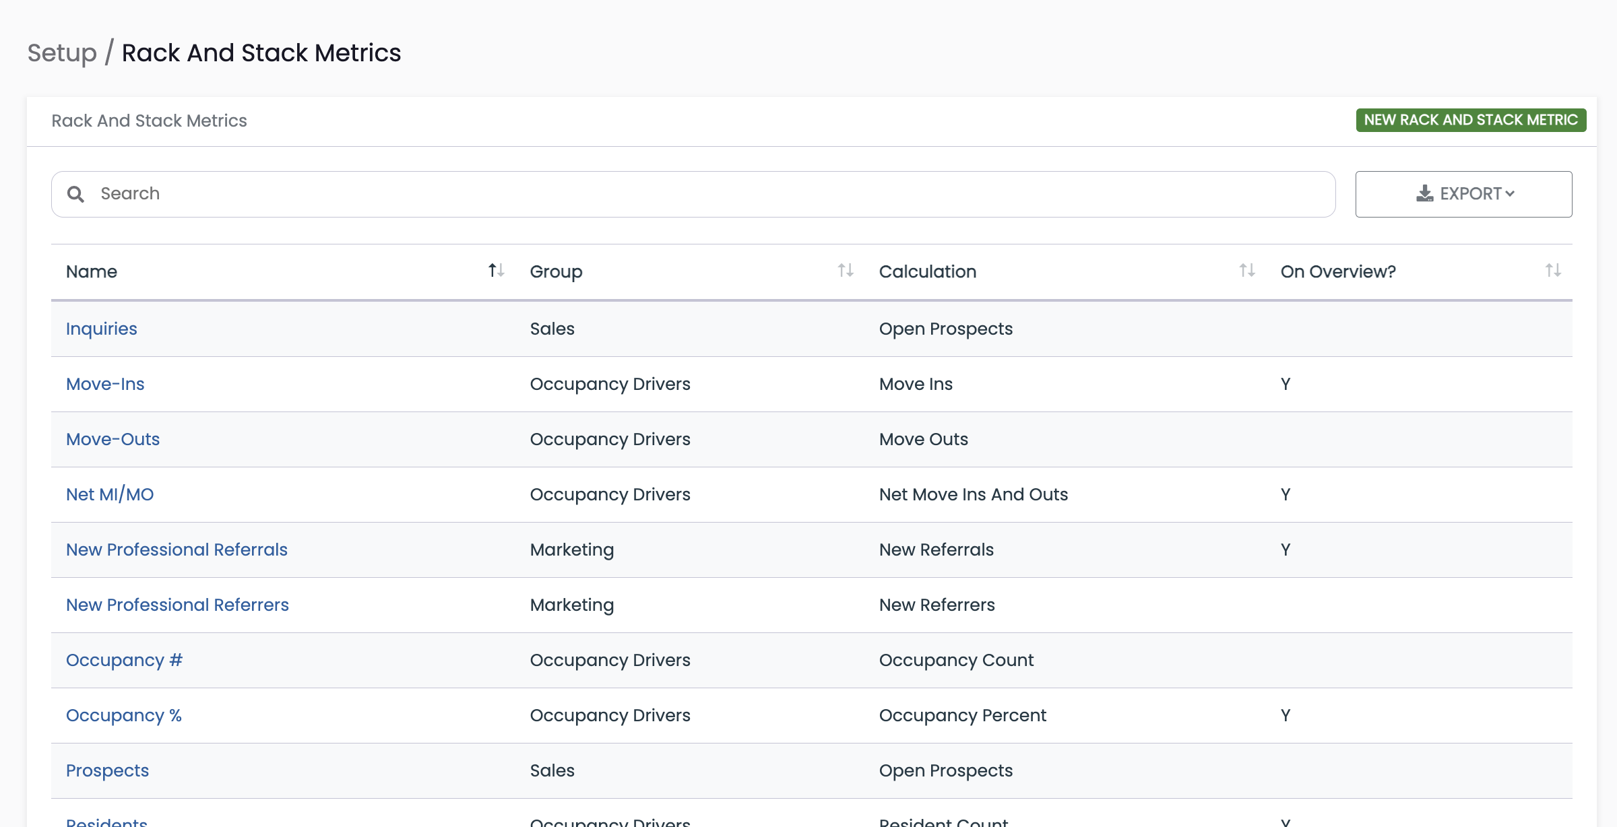
Task: Select the Net MI/MO metric
Action: [110, 494]
